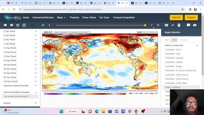Select 2m Anomaly Month-to-Date product

[20, 96]
